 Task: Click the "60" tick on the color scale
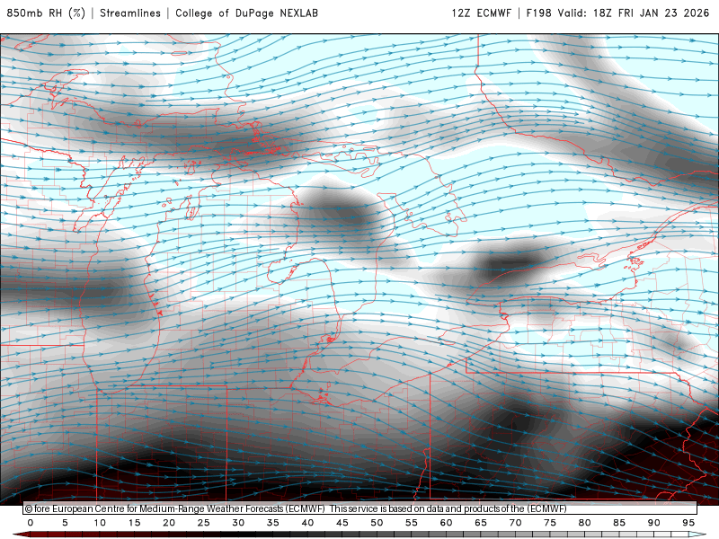tap(446, 523)
